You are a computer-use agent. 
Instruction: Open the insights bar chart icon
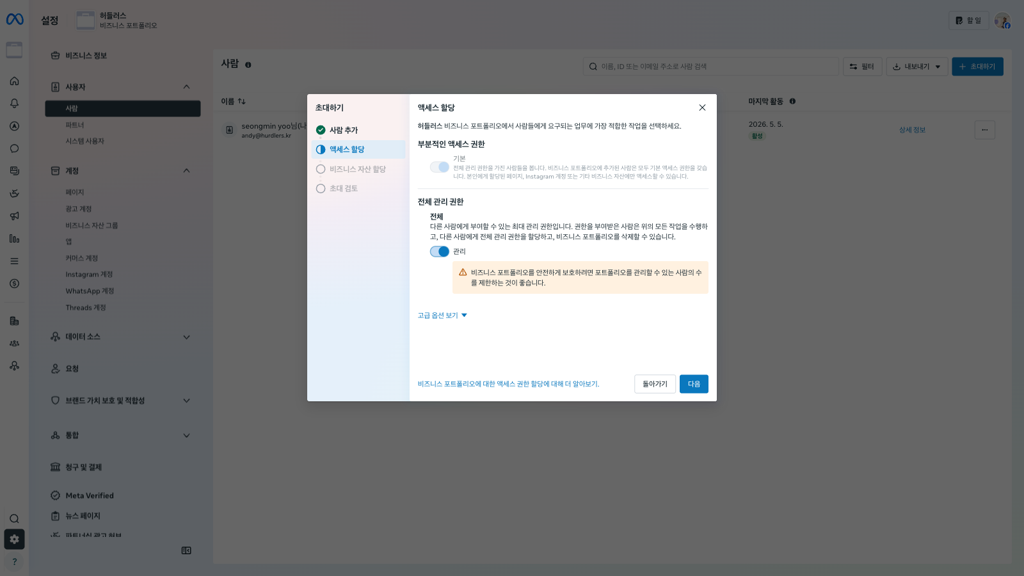click(14, 238)
